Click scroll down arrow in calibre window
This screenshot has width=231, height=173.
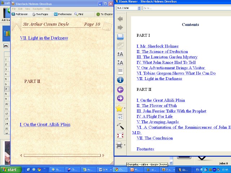[x=171, y=163]
